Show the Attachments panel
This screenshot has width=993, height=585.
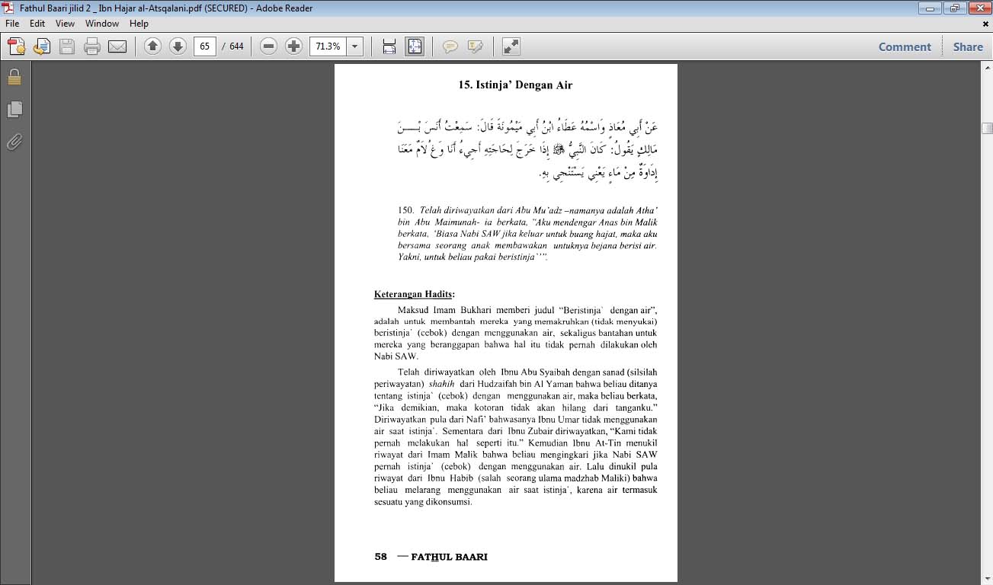point(14,142)
